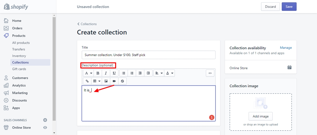
Task: Decrease indent with outdent icon
Action: 140,73
